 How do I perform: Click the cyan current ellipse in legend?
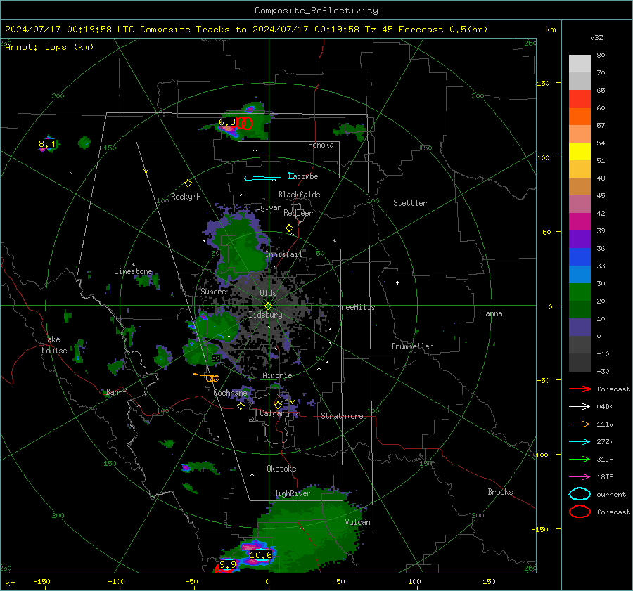580,494
